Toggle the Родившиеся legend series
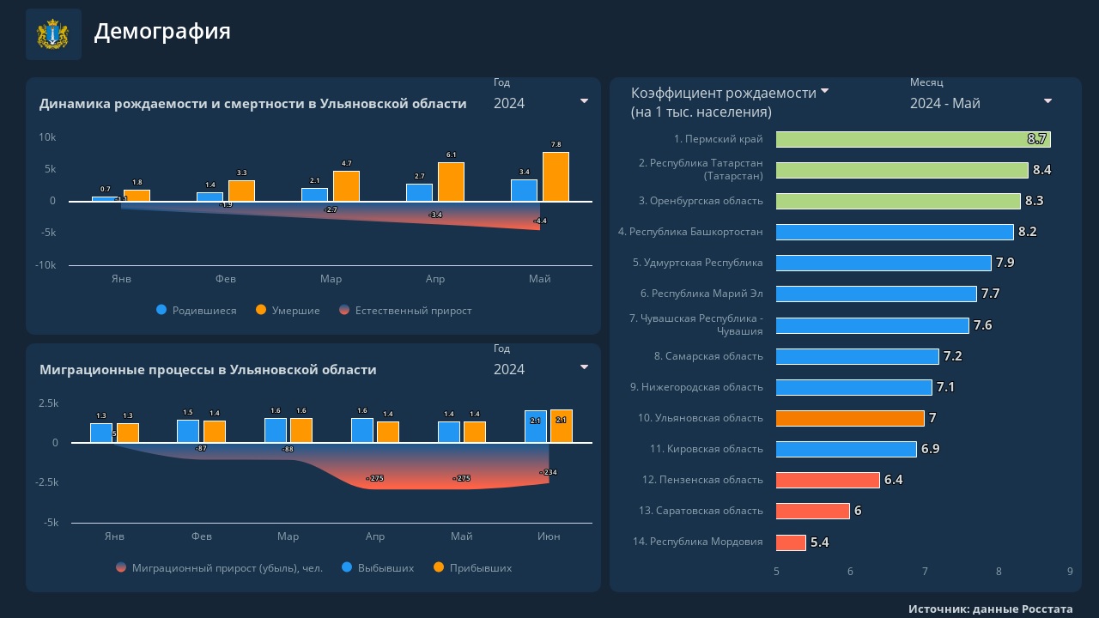The image size is (1099, 618). (197, 311)
